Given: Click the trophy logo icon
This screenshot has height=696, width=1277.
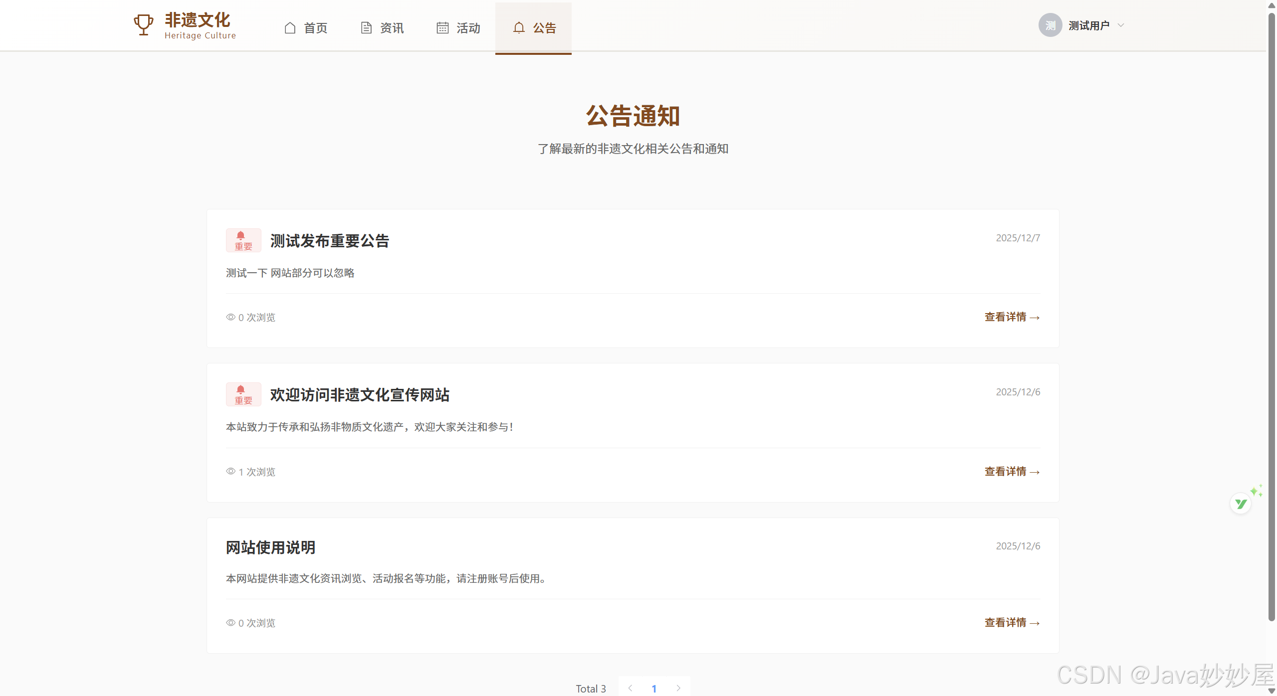Looking at the screenshot, I should [143, 24].
